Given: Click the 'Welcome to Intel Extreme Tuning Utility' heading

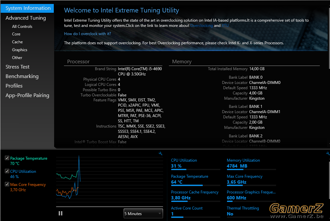Looking at the screenshot, I should pos(121,10).
